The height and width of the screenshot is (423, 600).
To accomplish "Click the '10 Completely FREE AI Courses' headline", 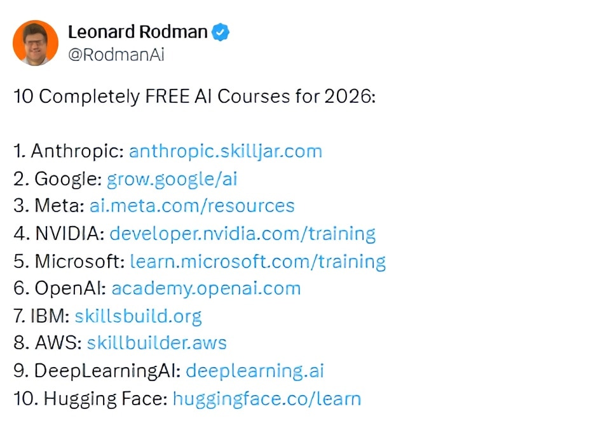I will tap(194, 97).
